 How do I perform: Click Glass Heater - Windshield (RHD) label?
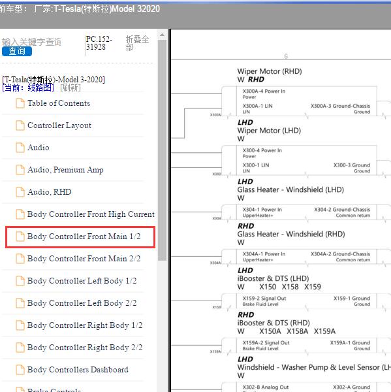point(291,235)
